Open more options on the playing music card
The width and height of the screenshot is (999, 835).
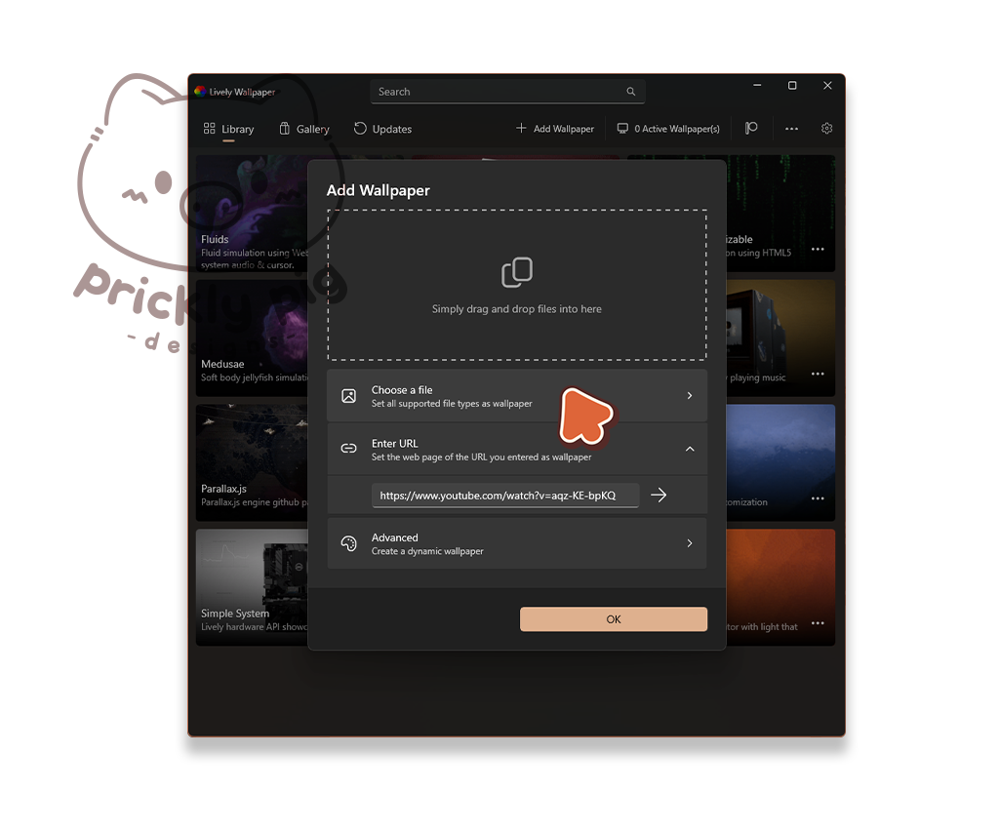tap(818, 374)
